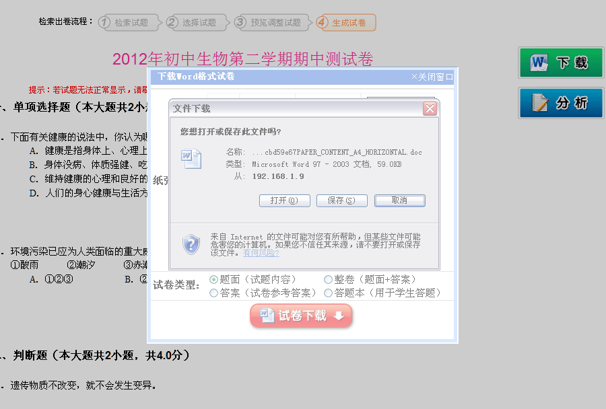Go to step 2 选择试题
The width and height of the screenshot is (606, 409).
(197, 22)
